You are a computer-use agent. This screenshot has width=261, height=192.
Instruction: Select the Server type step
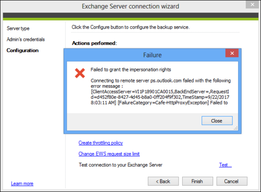[18, 29]
